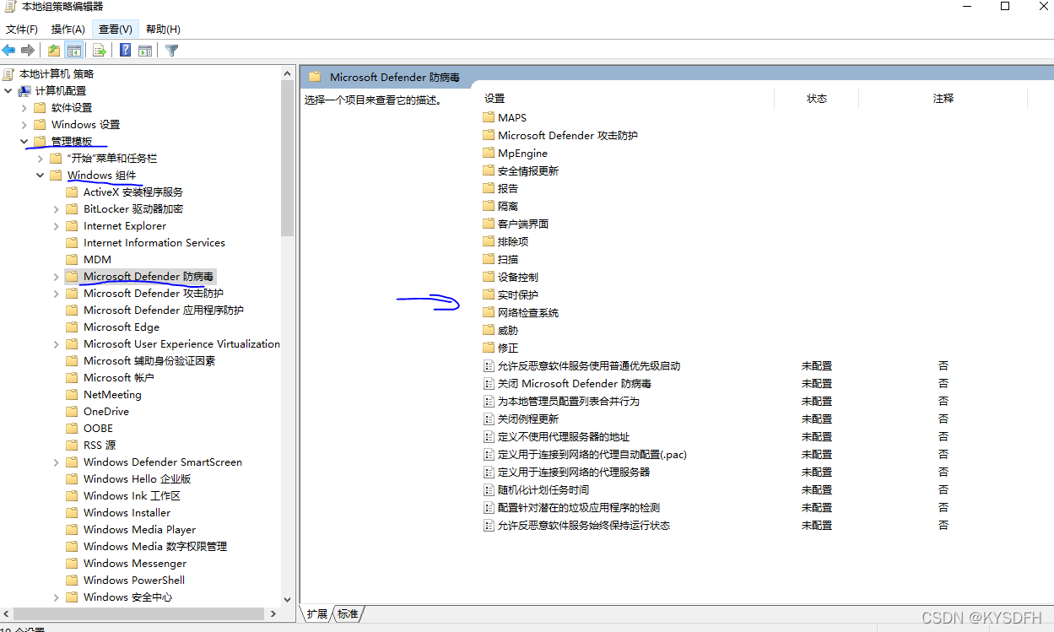Expand the Windows 设置 node
This screenshot has width=1054, height=632.
tap(24, 124)
